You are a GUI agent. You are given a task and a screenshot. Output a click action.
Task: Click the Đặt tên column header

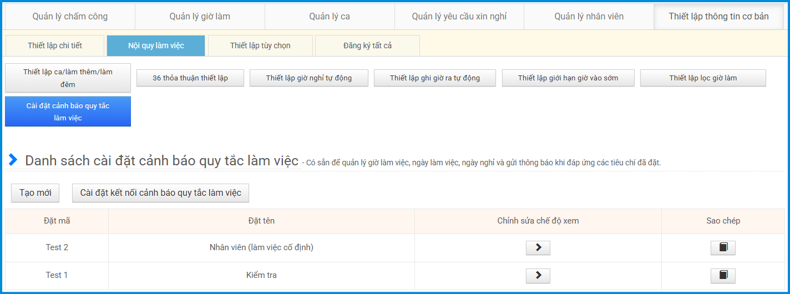coord(261,221)
